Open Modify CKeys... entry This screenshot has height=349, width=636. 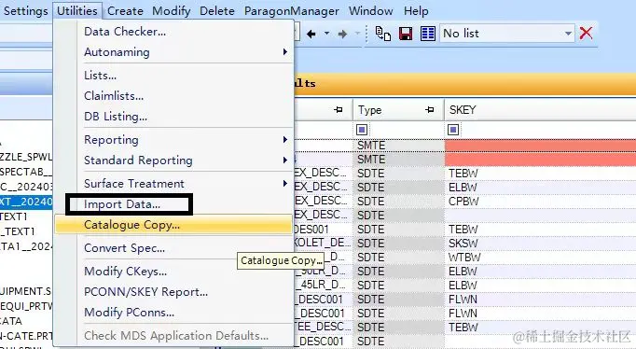click(x=173, y=272)
